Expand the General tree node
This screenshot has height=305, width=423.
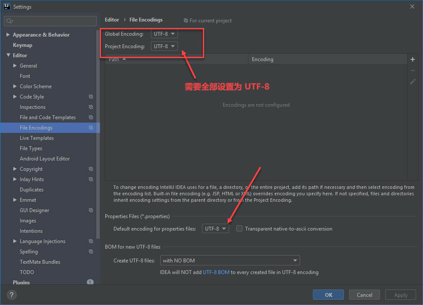[x=15, y=65]
